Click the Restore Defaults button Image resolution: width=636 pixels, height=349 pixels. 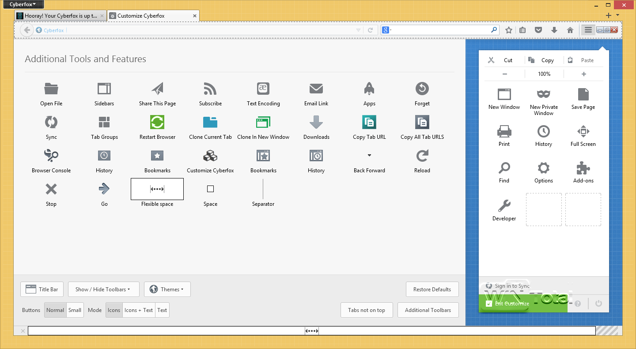point(432,290)
